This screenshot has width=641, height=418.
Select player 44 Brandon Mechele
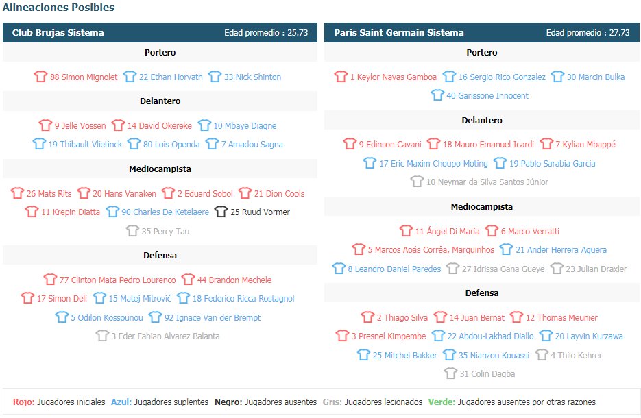tap(234, 280)
